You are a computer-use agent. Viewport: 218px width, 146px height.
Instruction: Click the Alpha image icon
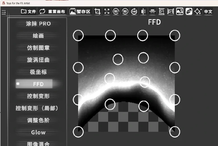pyautogui.click(x=180, y=12)
